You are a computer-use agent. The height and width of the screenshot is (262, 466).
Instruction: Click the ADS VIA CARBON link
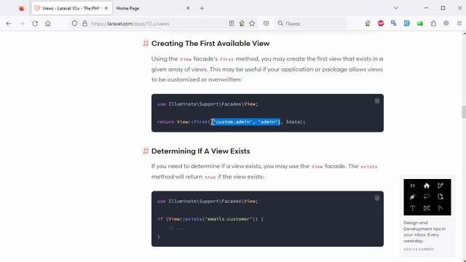(x=419, y=249)
